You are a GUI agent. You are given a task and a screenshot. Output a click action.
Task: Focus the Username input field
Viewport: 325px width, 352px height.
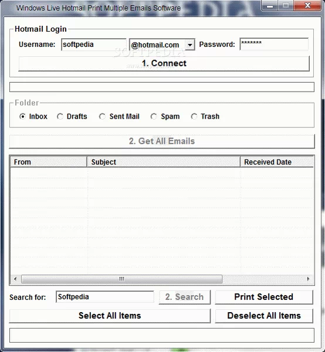tap(94, 45)
